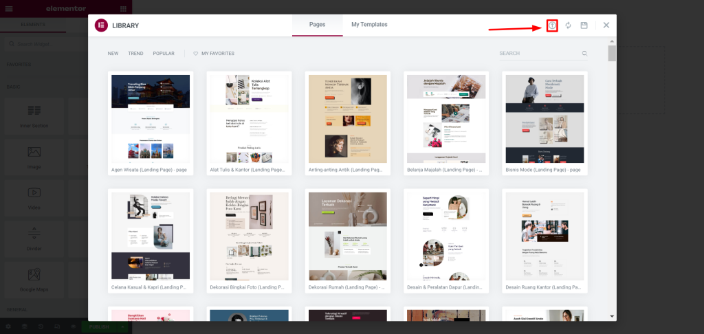Expand the General widgets category
This screenshot has width=704, height=334.
pos(16,310)
